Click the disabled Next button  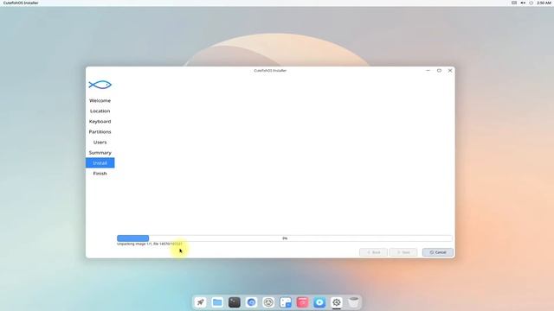click(x=403, y=252)
